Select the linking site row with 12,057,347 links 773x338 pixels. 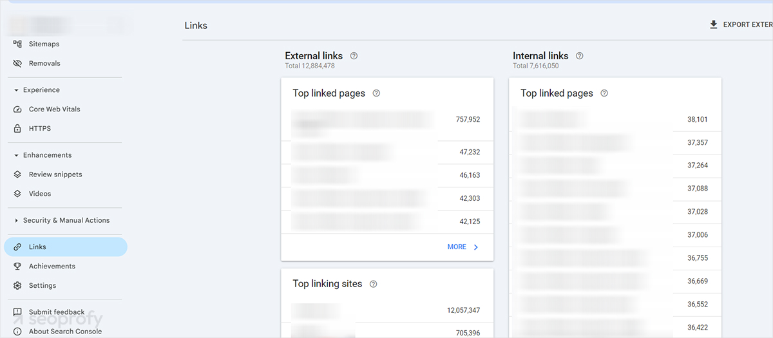(x=387, y=311)
